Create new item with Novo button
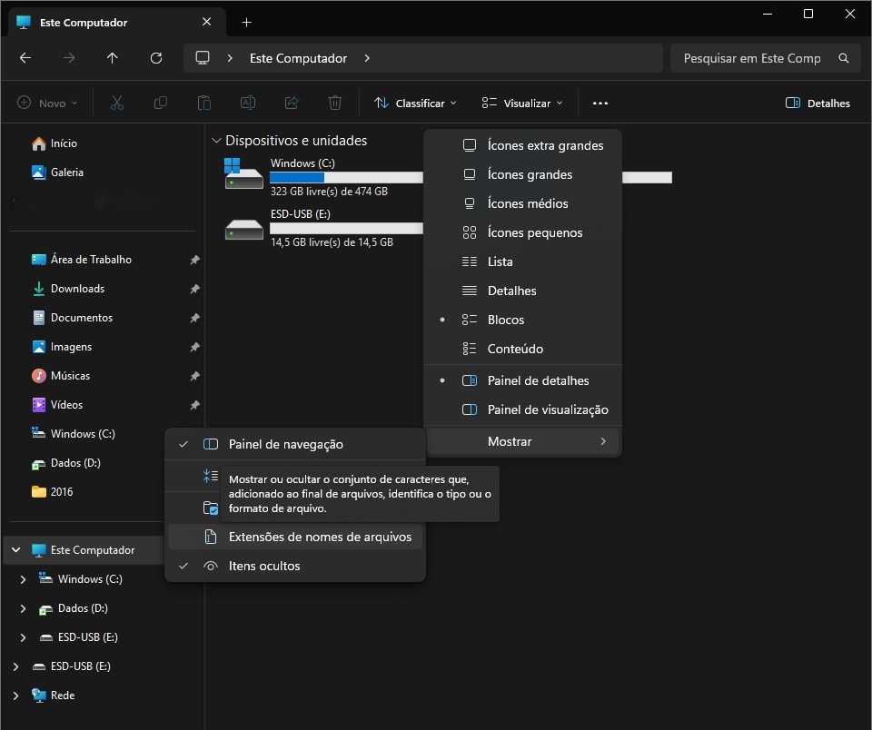Viewport: 872px width, 730px height. pos(47,104)
